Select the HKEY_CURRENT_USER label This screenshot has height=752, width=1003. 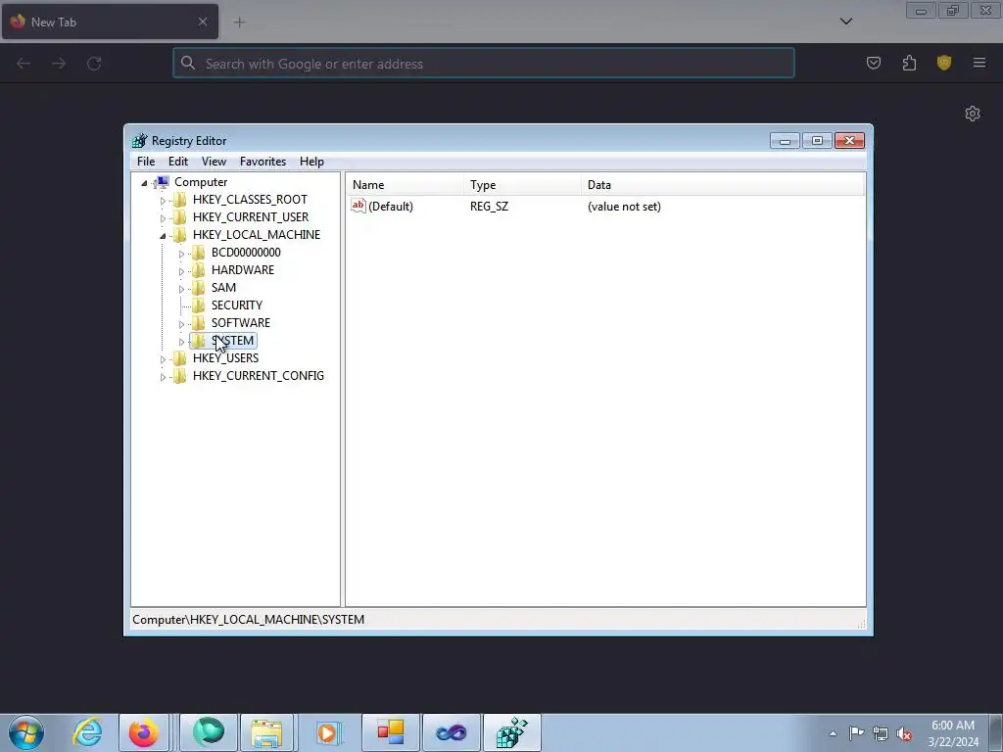(x=251, y=217)
